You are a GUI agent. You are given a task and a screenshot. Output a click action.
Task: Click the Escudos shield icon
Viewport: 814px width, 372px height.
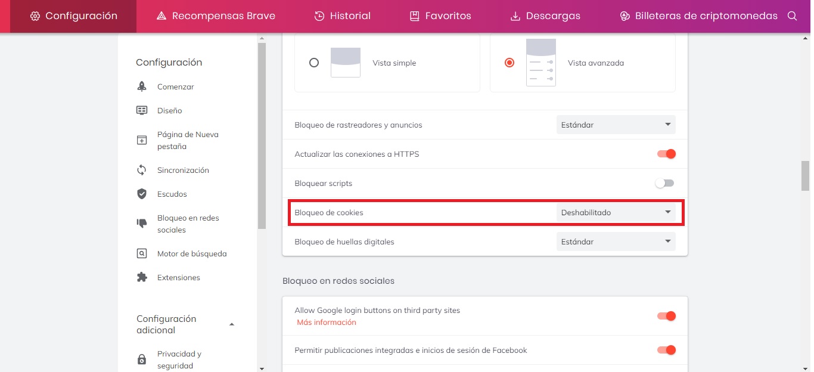142,194
